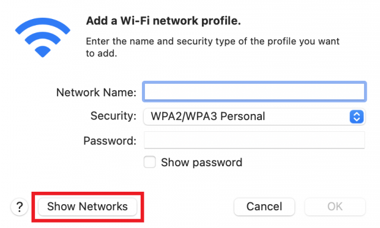The height and width of the screenshot is (228, 380).
Task: Click the Network Name label
Action: [x=96, y=92]
